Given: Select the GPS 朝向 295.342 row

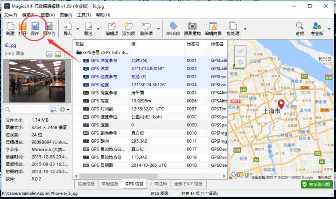Looking at the screenshot, I should (150, 141).
